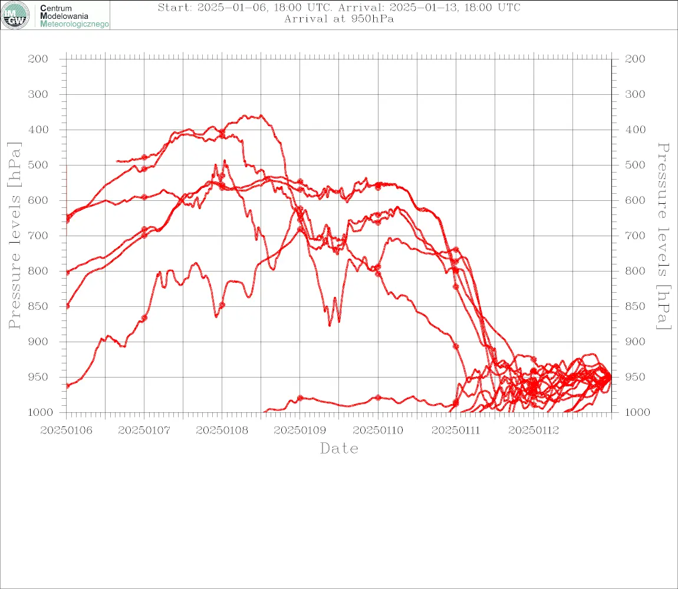Click right axis tick label 900
Viewport: 678px width, 589px height.
(x=635, y=342)
